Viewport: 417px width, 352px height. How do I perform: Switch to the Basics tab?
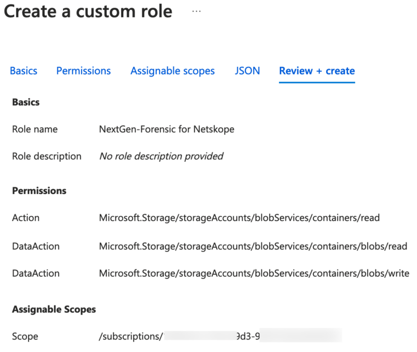pyautogui.click(x=23, y=71)
